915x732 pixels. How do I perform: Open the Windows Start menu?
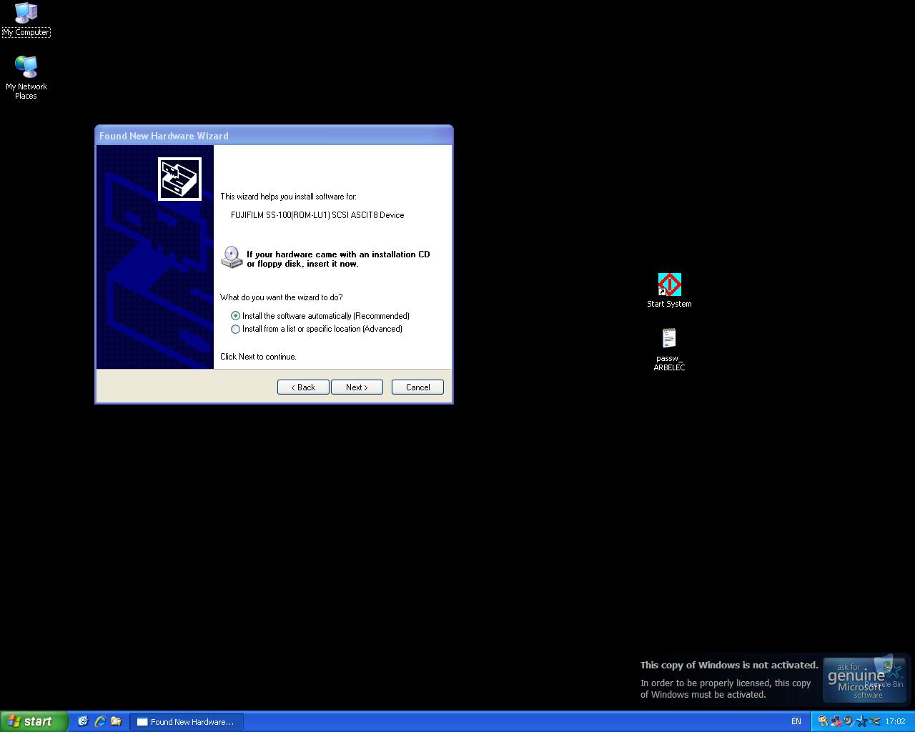tap(34, 721)
